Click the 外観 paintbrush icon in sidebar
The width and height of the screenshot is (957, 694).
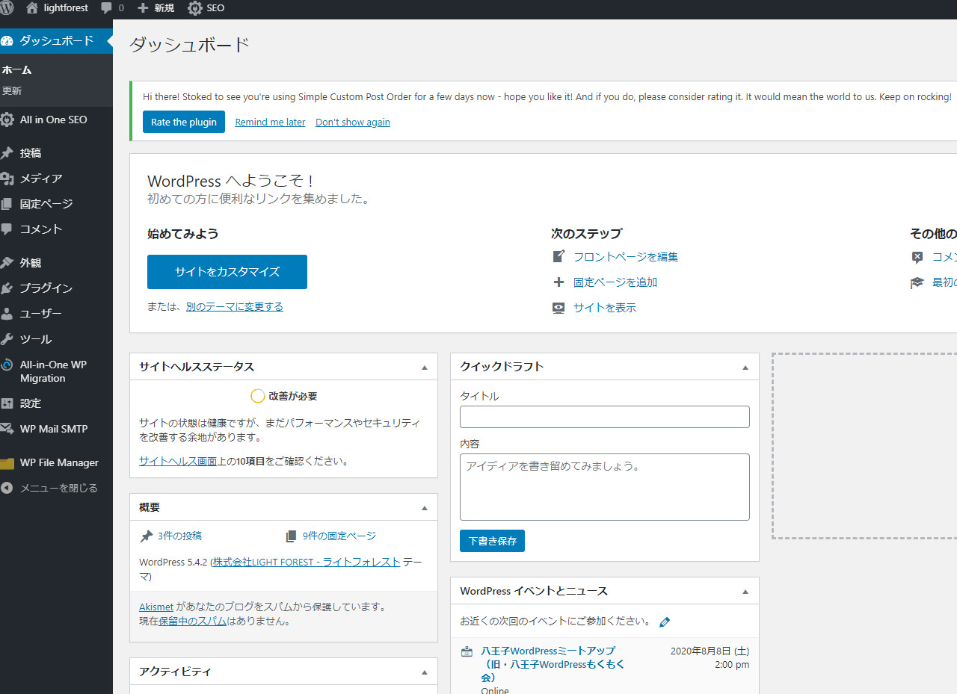tap(7, 263)
